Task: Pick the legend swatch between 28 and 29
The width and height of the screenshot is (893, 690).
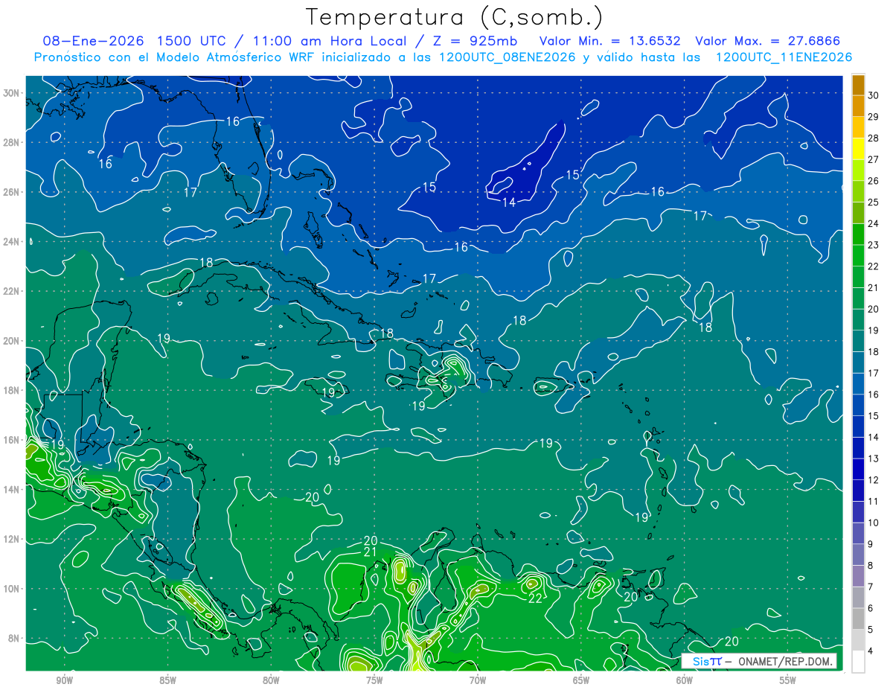Action: pyautogui.click(x=858, y=127)
